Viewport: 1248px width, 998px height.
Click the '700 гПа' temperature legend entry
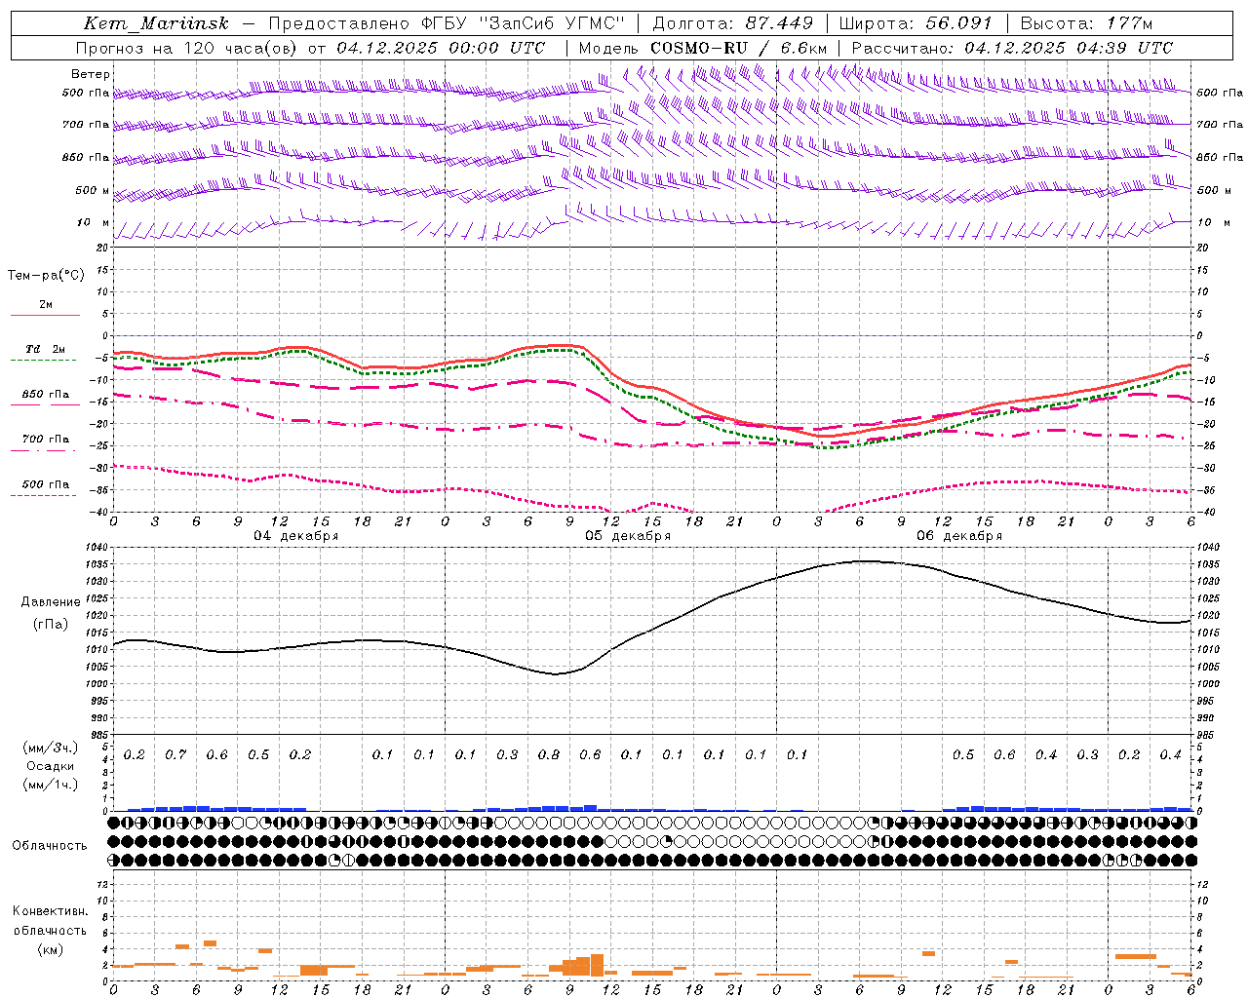click(45, 440)
